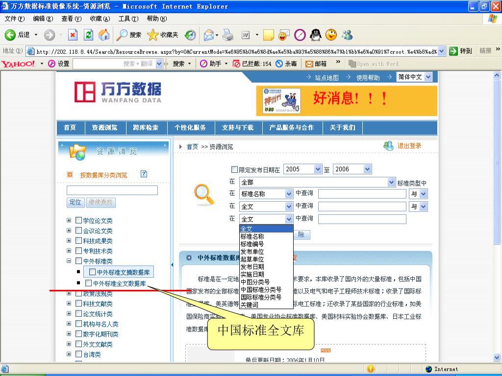The image size is (502, 376).
Task: Select 标准编号 in the open dropdown list
Action: (x=266, y=244)
